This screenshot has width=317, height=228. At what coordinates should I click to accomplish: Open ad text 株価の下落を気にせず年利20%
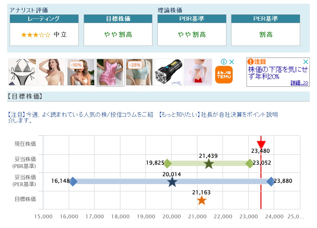tap(278, 73)
